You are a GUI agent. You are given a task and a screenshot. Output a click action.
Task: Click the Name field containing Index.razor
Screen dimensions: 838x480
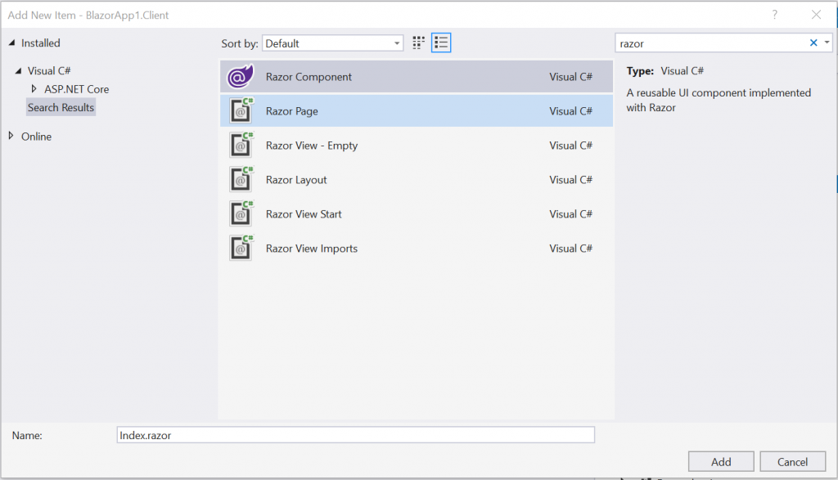(x=355, y=434)
